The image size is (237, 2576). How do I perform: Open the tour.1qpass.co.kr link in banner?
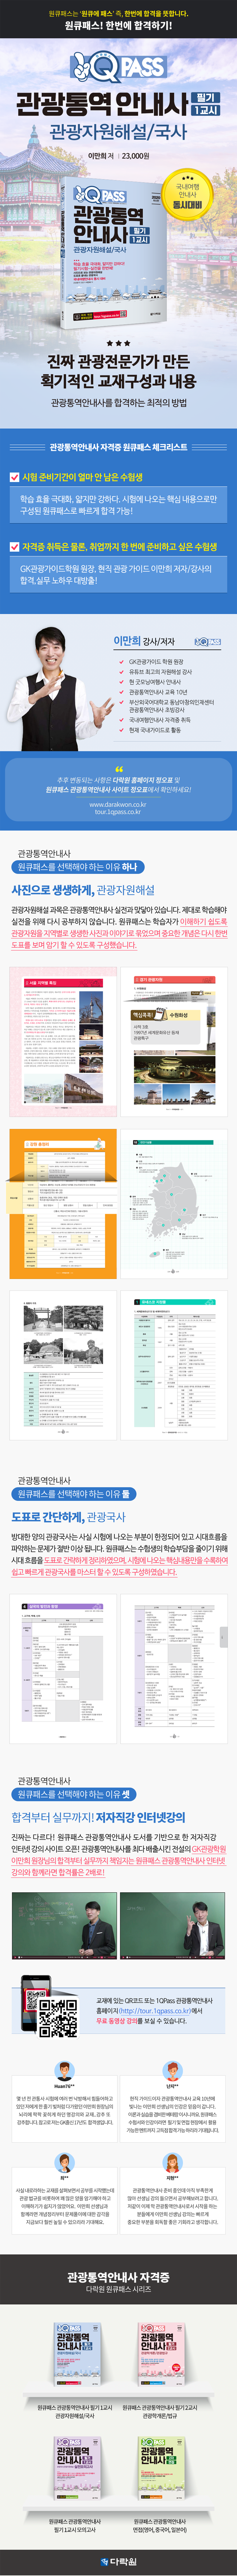[x=118, y=812]
